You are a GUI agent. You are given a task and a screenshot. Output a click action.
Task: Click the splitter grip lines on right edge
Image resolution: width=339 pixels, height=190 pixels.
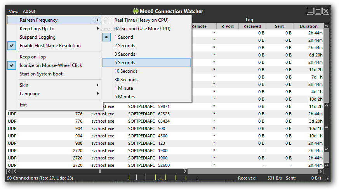pyautogui.click(x=327, y=127)
